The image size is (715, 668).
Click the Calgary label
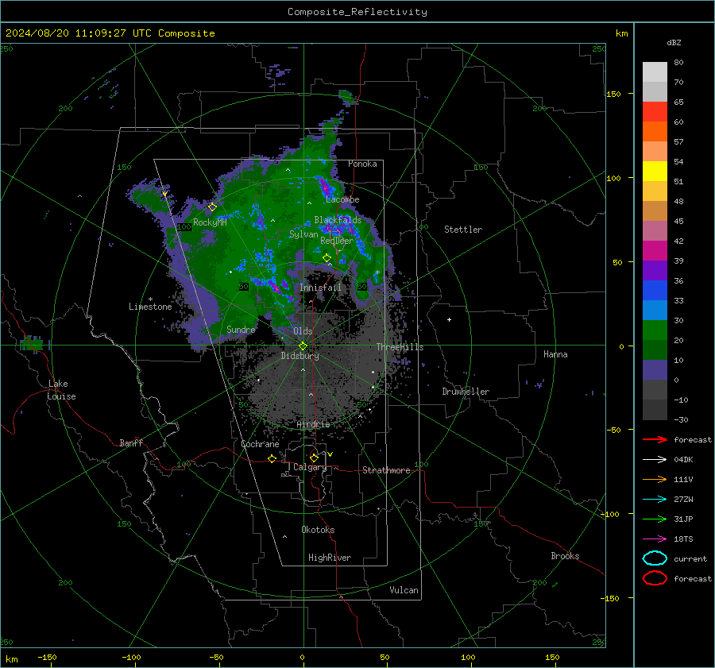pyautogui.click(x=310, y=467)
